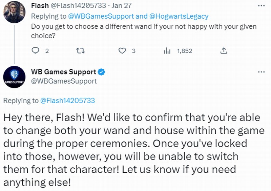Viewport: 271px width, 191px height.
Task: Click the reply icon on Flash's tweet
Action: tap(36, 51)
